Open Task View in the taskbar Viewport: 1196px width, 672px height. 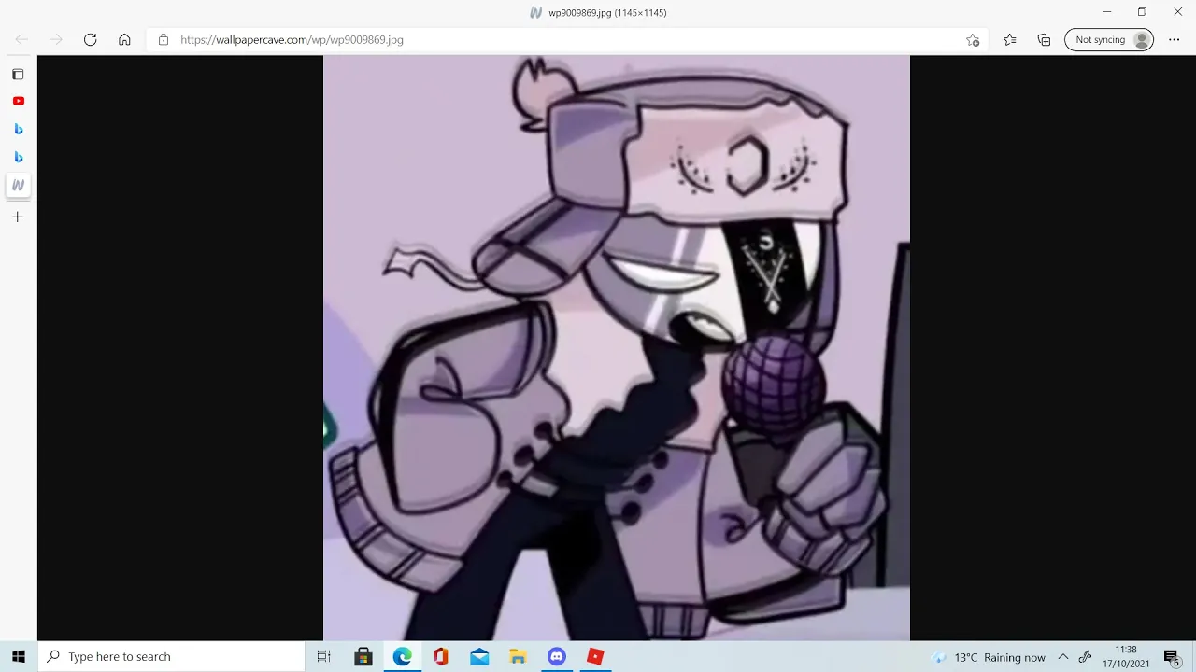324,656
